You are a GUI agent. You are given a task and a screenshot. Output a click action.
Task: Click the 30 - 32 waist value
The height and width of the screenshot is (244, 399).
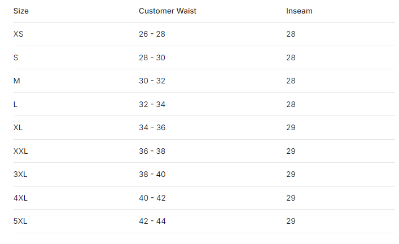(152, 81)
